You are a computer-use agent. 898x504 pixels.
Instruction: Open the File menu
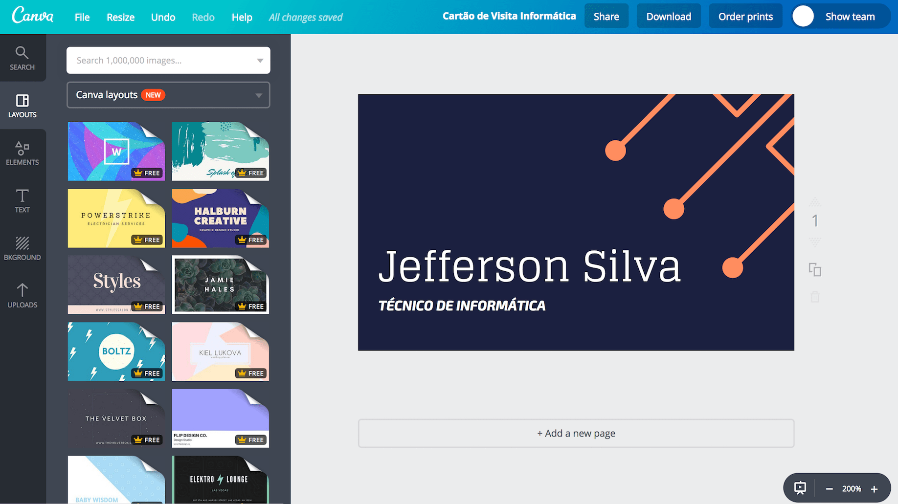click(82, 17)
